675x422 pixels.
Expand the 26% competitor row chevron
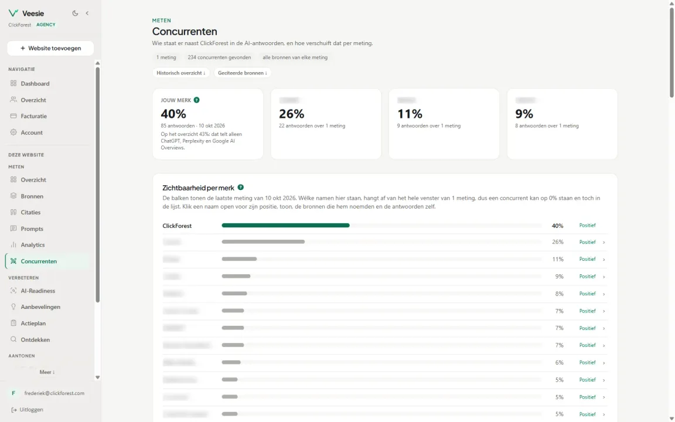coord(604,243)
